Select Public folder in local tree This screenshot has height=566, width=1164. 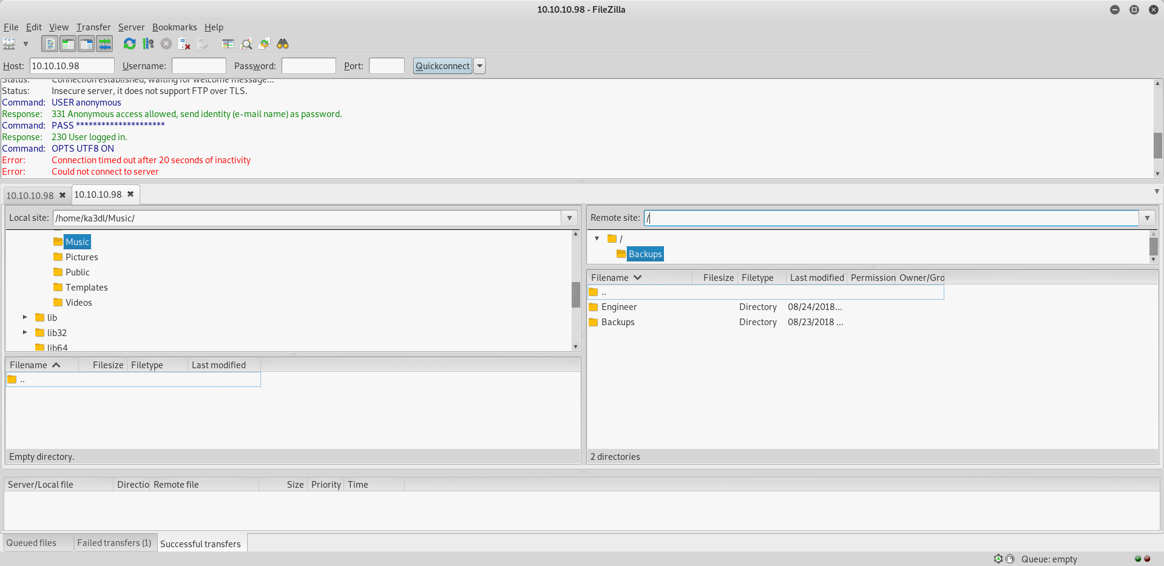[x=72, y=272]
